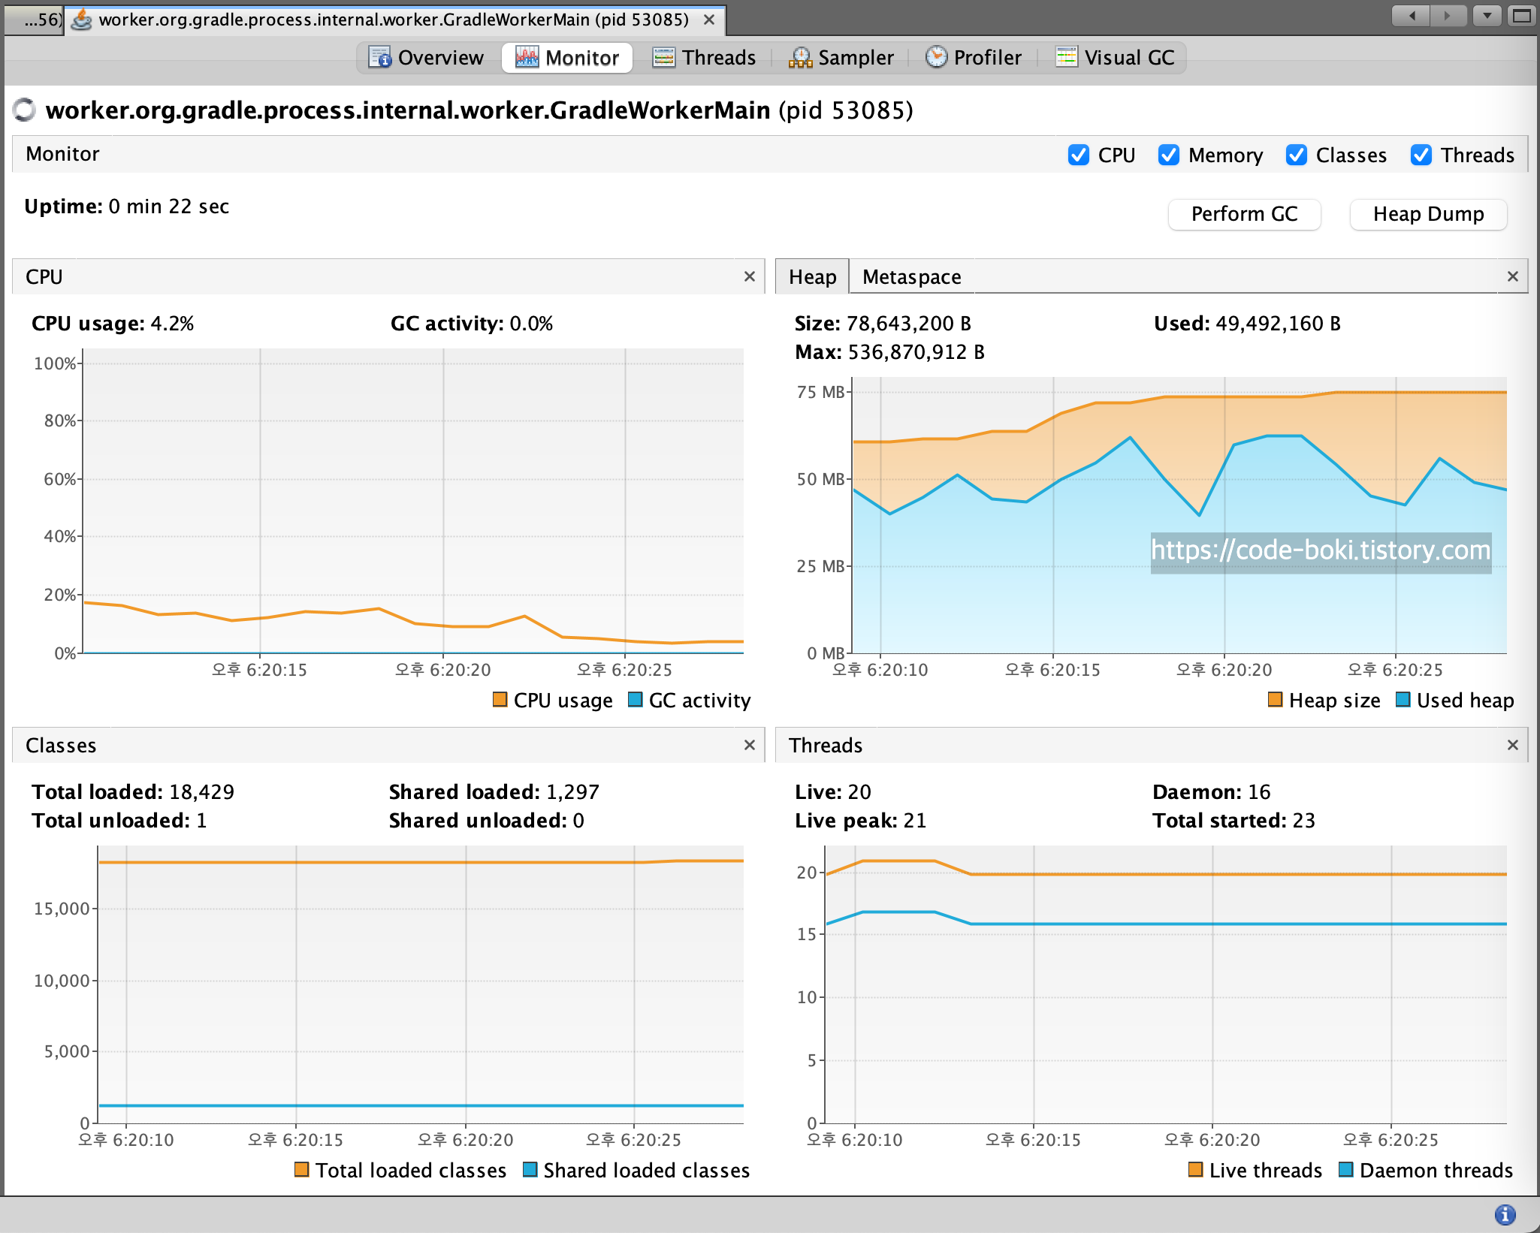Uncheck the CPU checkbox
This screenshot has height=1233, width=1540.
click(1079, 155)
